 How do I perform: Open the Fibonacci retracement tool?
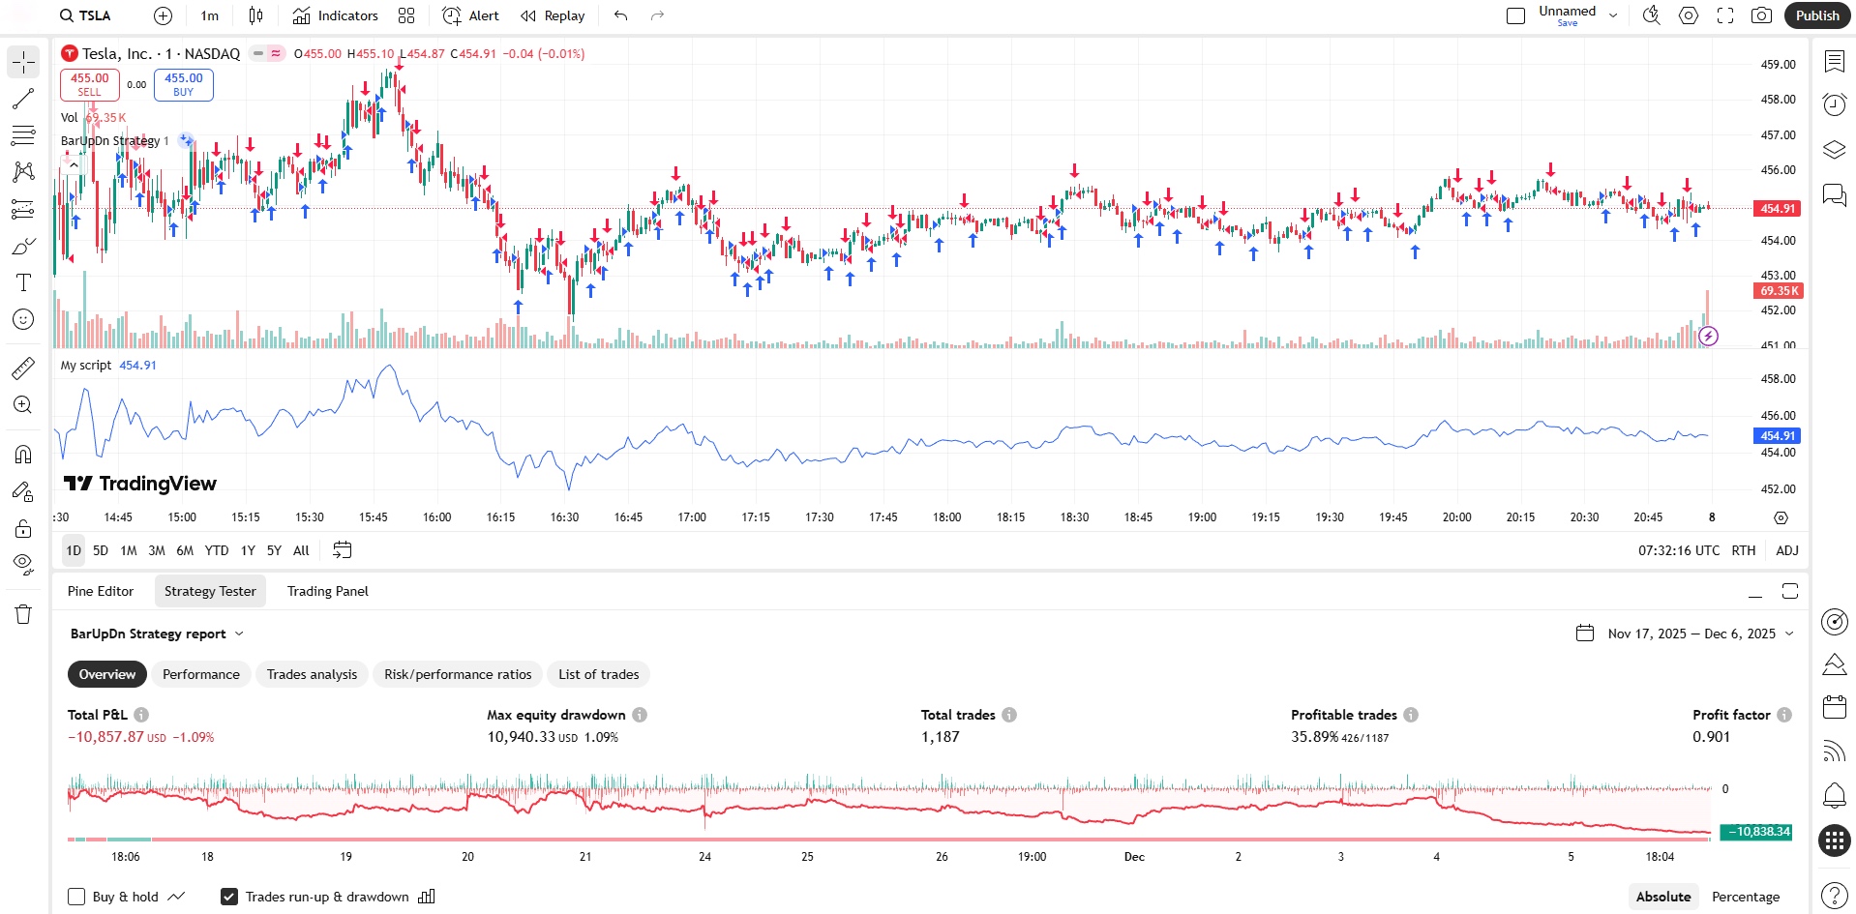23,135
